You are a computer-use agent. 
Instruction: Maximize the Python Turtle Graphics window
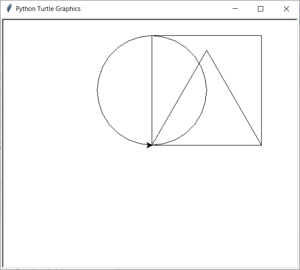coord(261,9)
